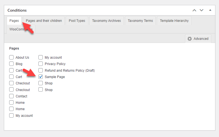Move Conditions panel down with chevron
The height and width of the screenshot is (137, 219).
(201, 10)
